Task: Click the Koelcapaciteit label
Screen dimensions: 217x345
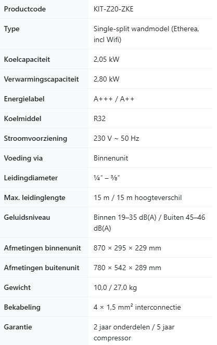Action: pyautogui.click(x=27, y=59)
